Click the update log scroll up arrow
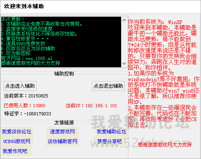201x159 pixels. pos(124,20)
